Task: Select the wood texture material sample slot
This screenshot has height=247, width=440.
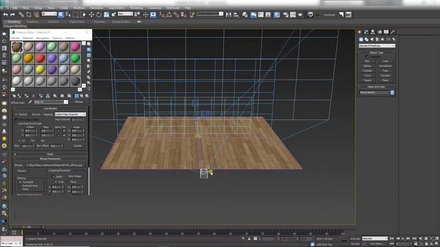Action: pyautogui.click(x=16, y=47)
